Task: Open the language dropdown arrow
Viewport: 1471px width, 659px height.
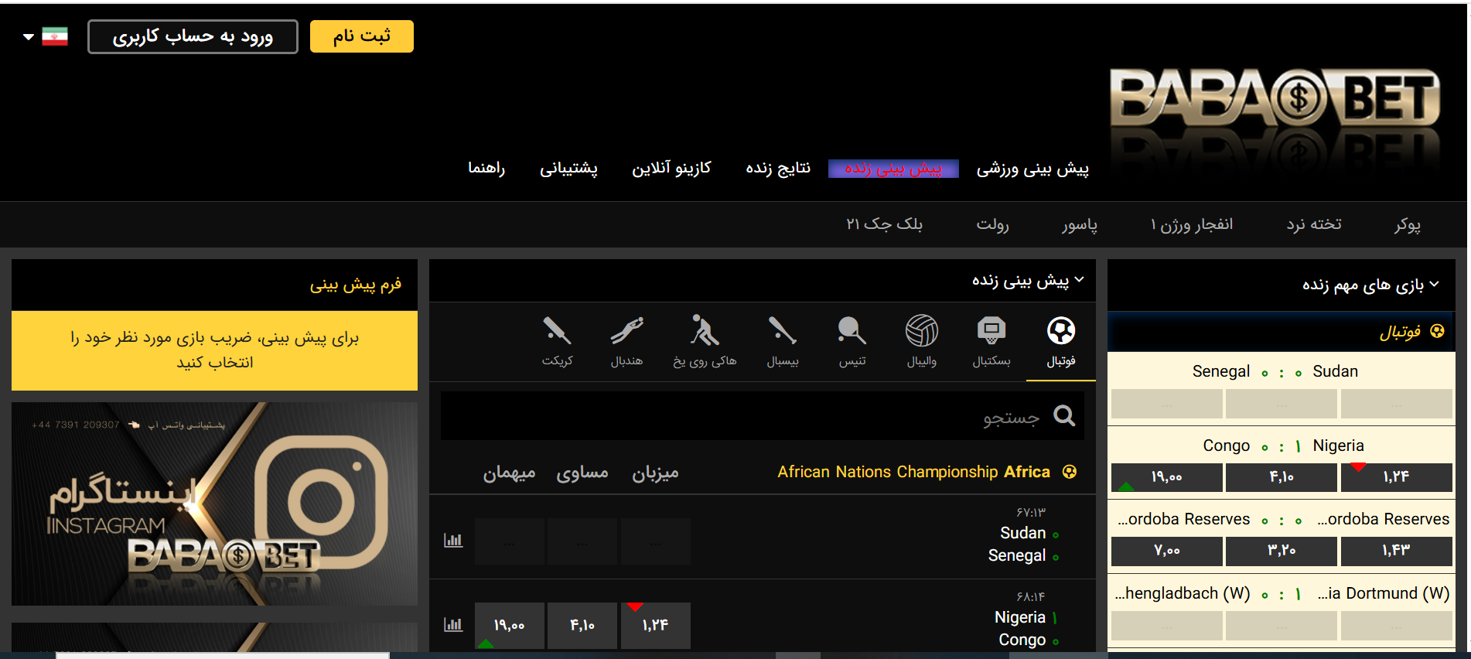Action: point(29,36)
